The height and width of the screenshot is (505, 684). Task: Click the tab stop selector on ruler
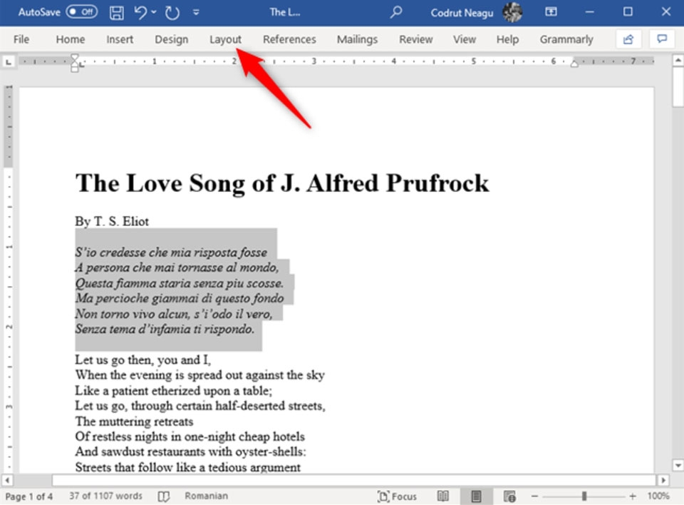pos(9,62)
